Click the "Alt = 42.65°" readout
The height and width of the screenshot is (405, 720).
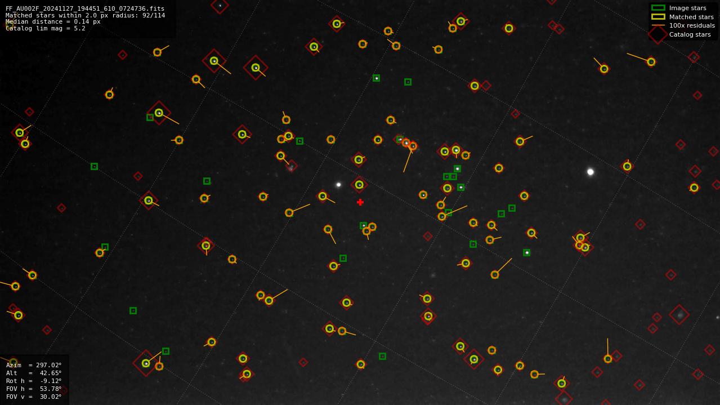point(34,373)
